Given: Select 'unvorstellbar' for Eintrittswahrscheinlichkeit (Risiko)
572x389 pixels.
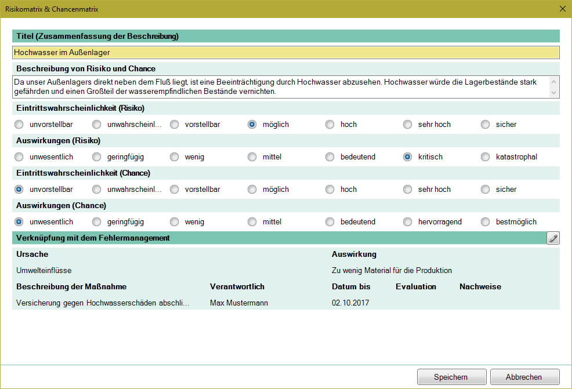Looking at the screenshot, I should 20,125.
